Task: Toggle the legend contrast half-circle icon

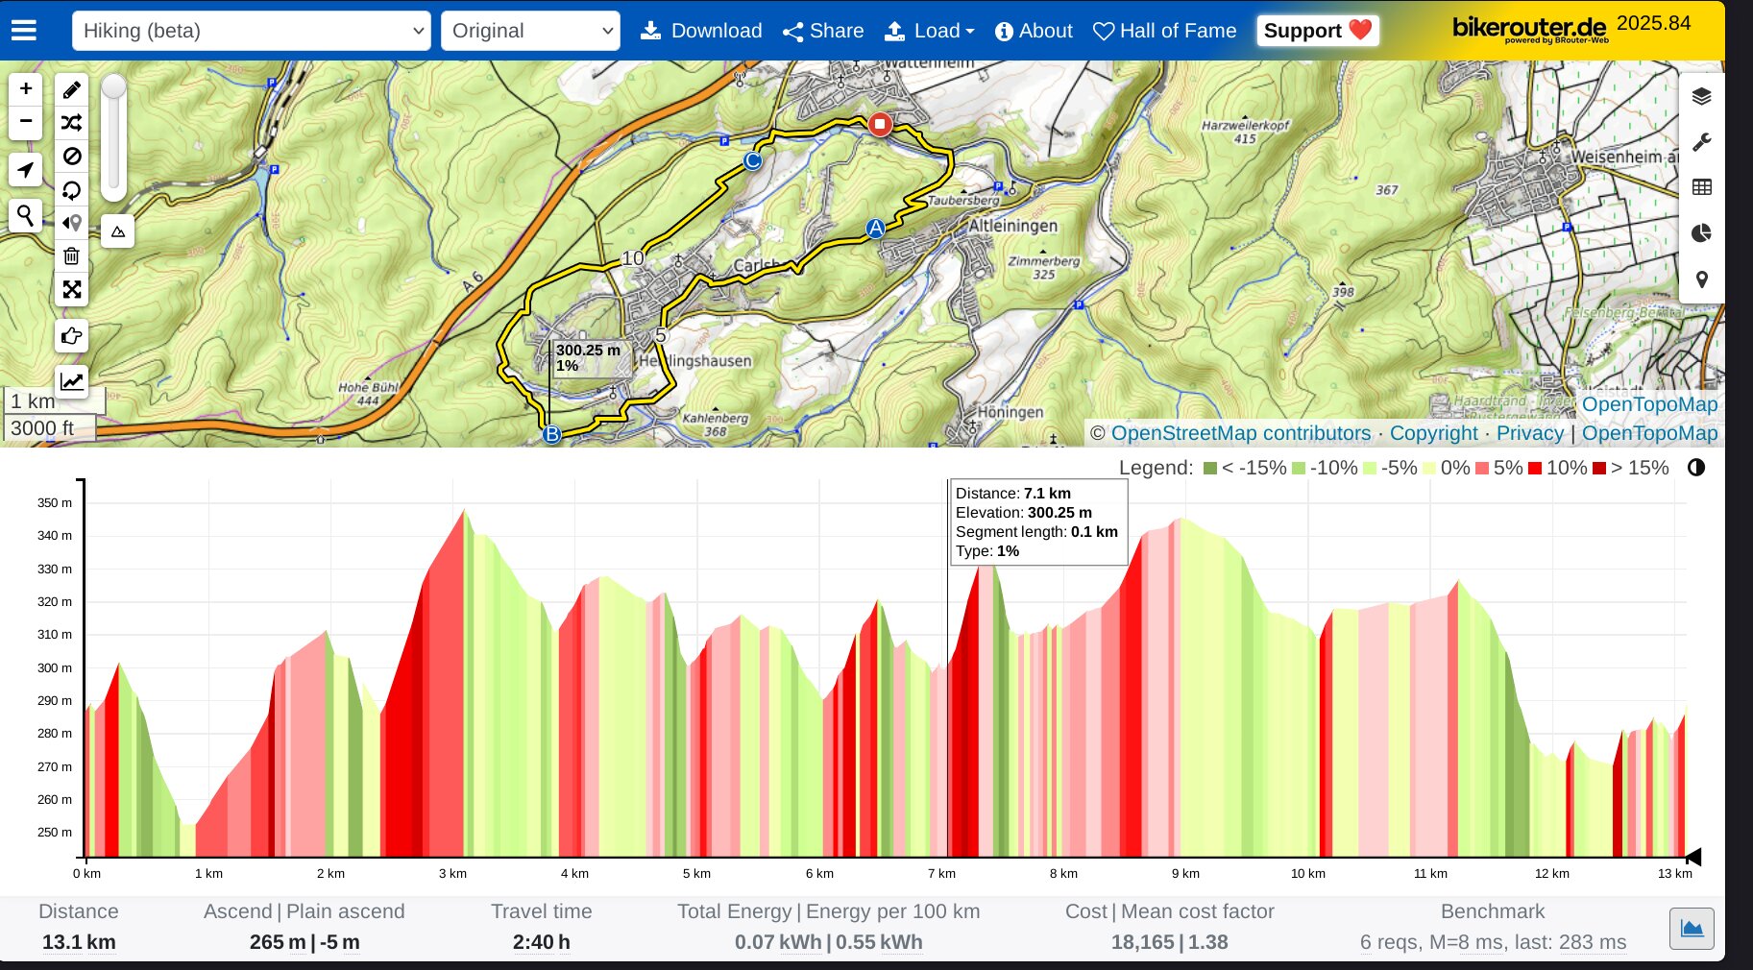Action: click(1696, 468)
